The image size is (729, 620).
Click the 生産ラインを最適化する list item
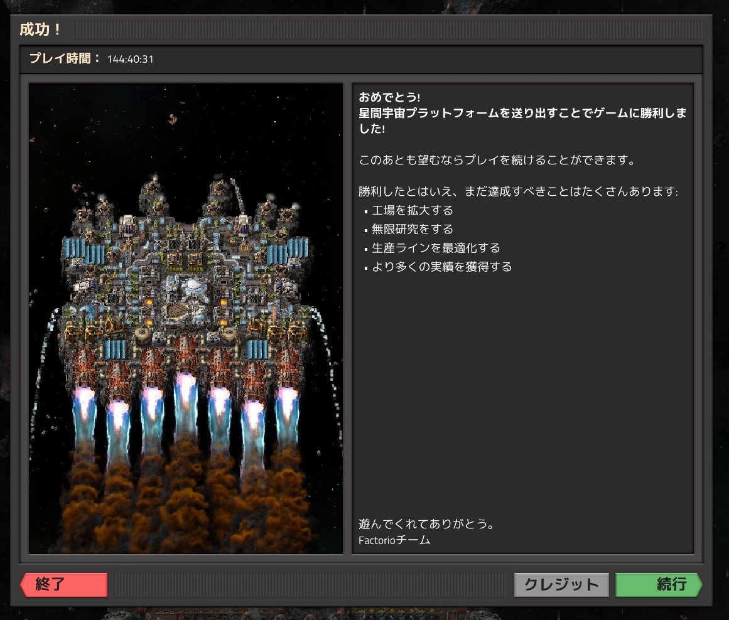coord(436,248)
